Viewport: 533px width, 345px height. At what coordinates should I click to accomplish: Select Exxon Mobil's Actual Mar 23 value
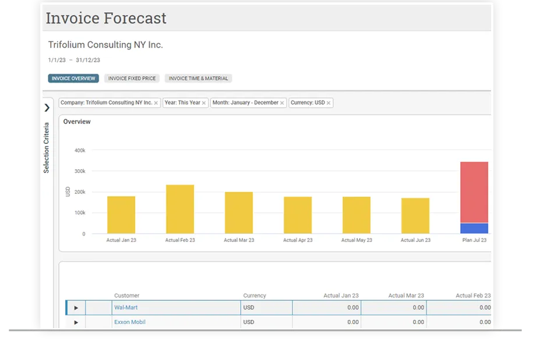pyautogui.click(x=394, y=322)
